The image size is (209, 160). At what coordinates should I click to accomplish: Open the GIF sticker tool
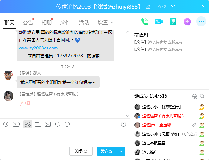coord(16,124)
